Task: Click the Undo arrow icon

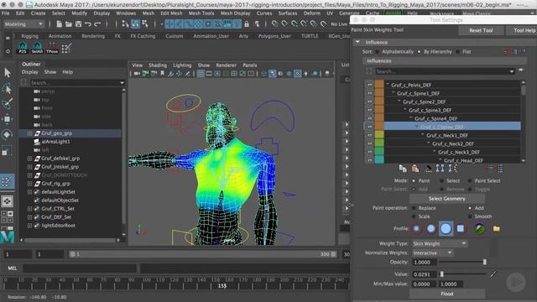Action: (x=88, y=24)
